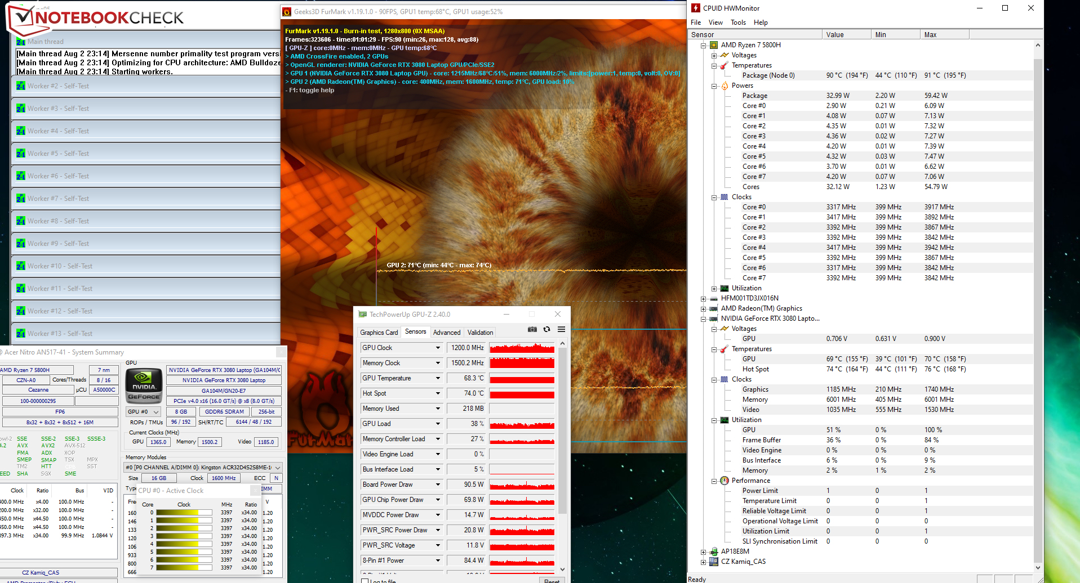
Task: Click the NVIDIA GeForce logo in System Summary
Action: pyautogui.click(x=144, y=385)
